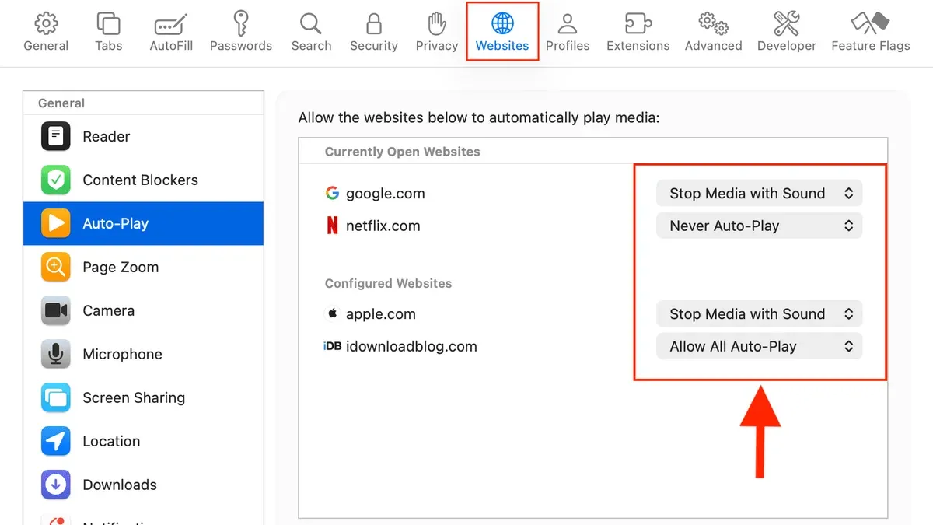
Task: Click the Apple logo favicon
Action: pos(332,313)
